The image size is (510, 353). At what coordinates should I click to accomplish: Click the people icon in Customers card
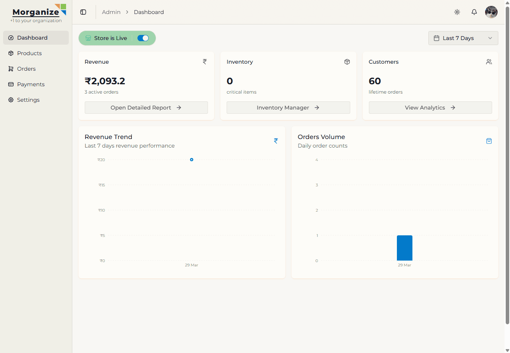pyautogui.click(x=489, y=62)
